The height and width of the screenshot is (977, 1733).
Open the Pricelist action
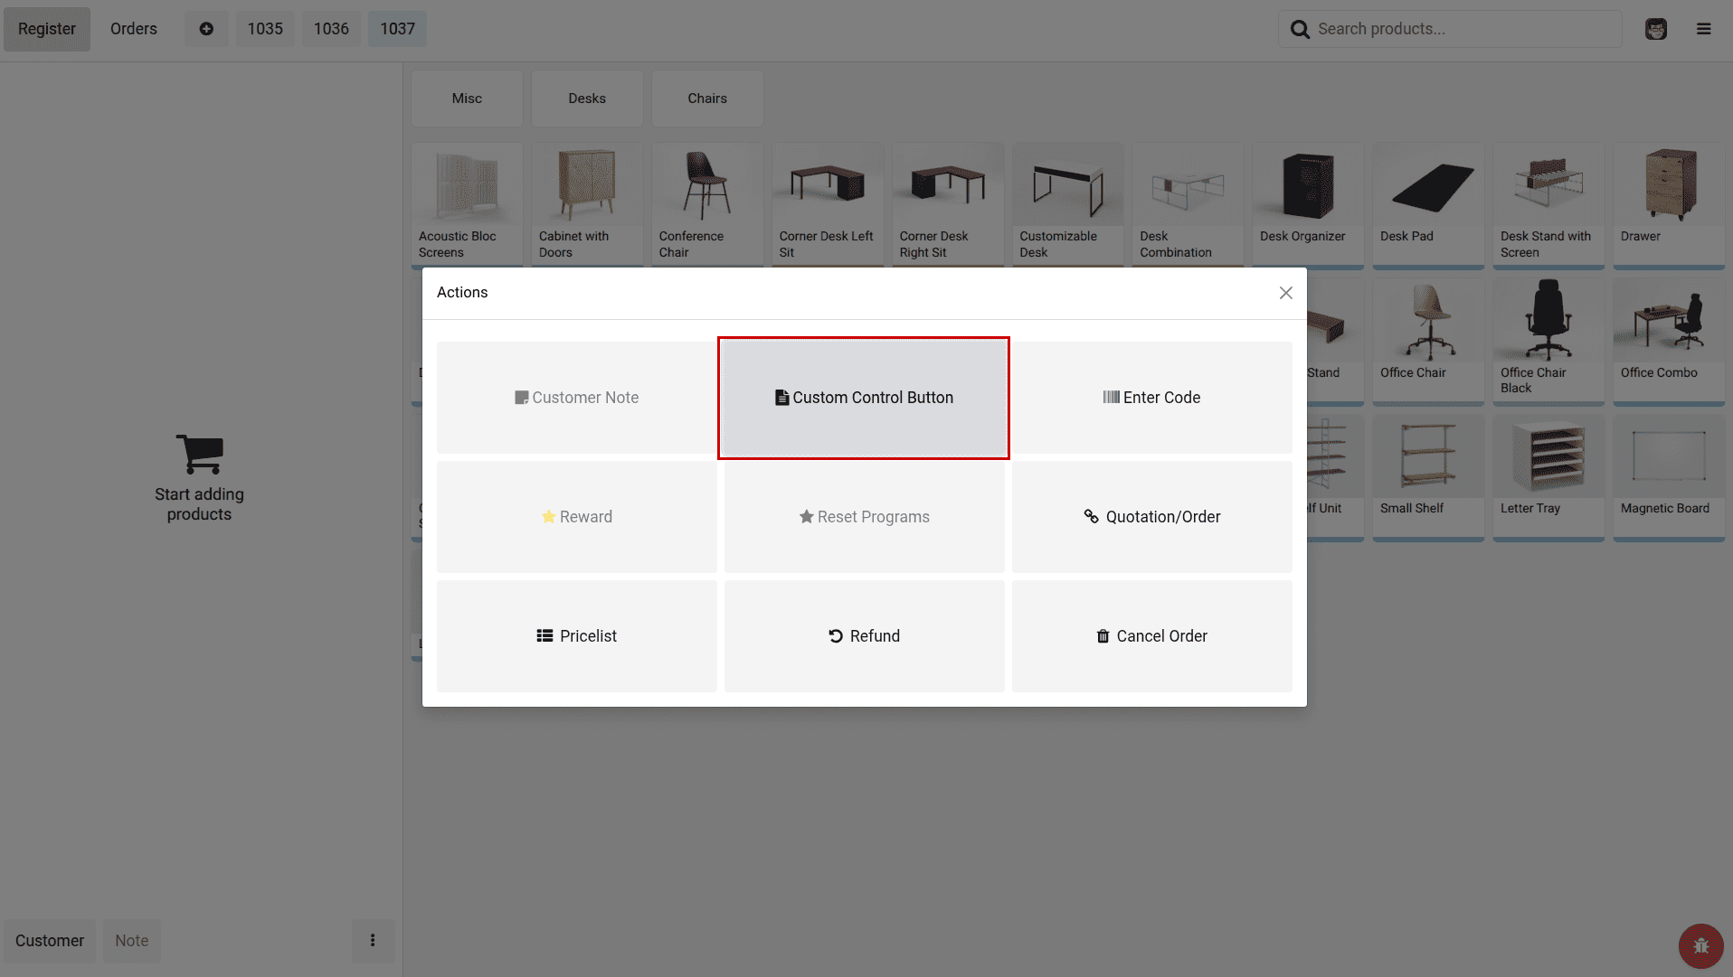576,635
